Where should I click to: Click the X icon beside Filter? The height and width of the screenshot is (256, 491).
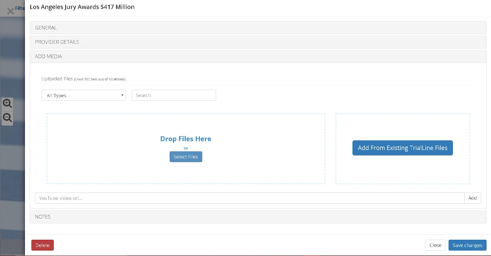click(x=10, y=11)
